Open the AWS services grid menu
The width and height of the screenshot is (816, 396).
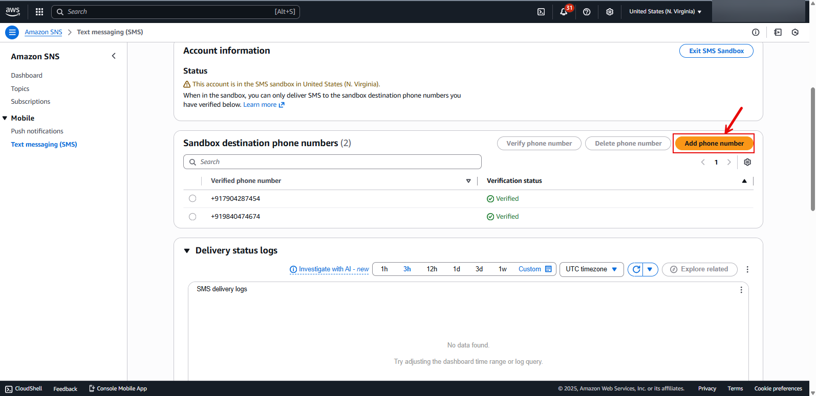(39, 12)
